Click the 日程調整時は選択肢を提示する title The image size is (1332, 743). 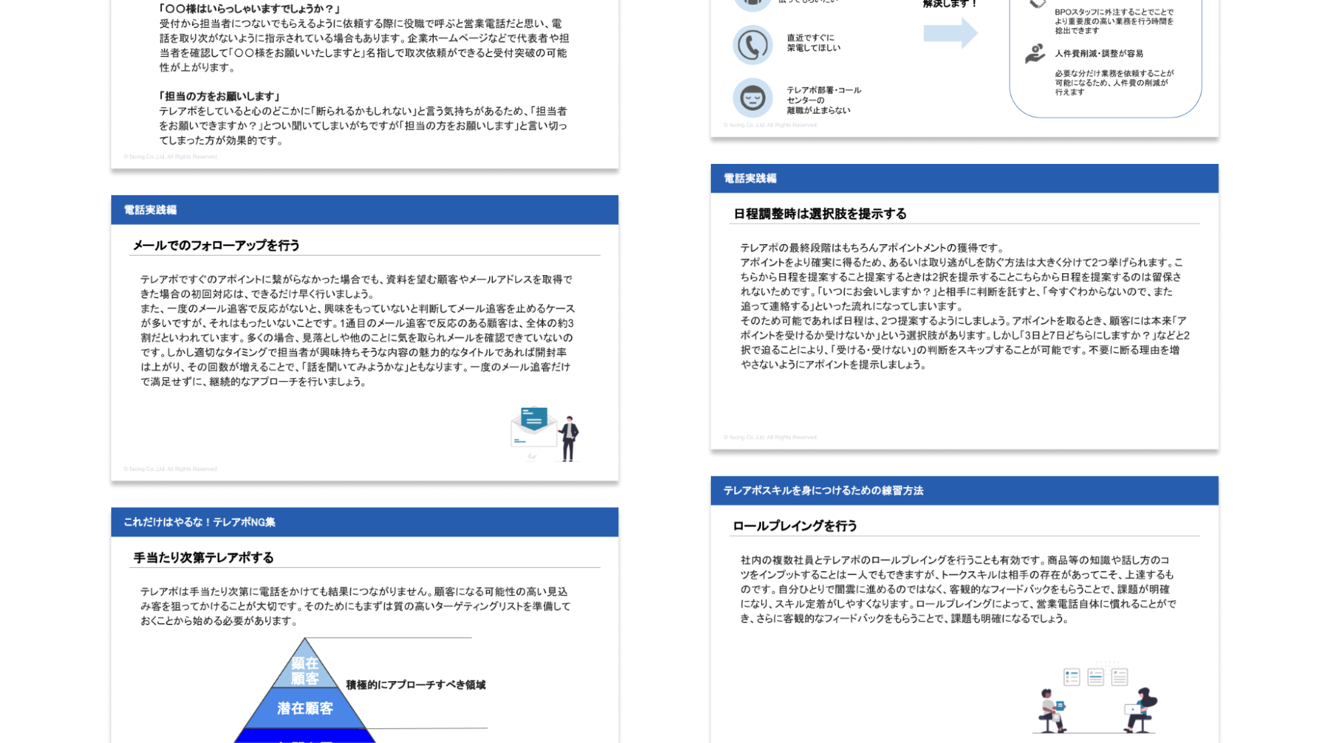tap(820, 214)
